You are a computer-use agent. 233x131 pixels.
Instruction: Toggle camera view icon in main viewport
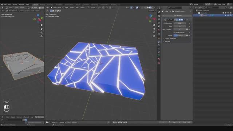pos(154,32)
